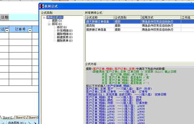Select the 提数 (3) tree item

coord(57,21)
